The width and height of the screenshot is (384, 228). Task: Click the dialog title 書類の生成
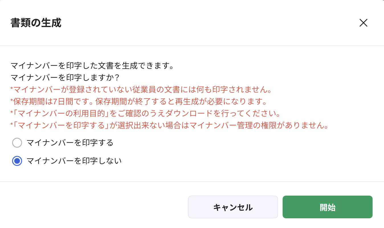[36, 23]
